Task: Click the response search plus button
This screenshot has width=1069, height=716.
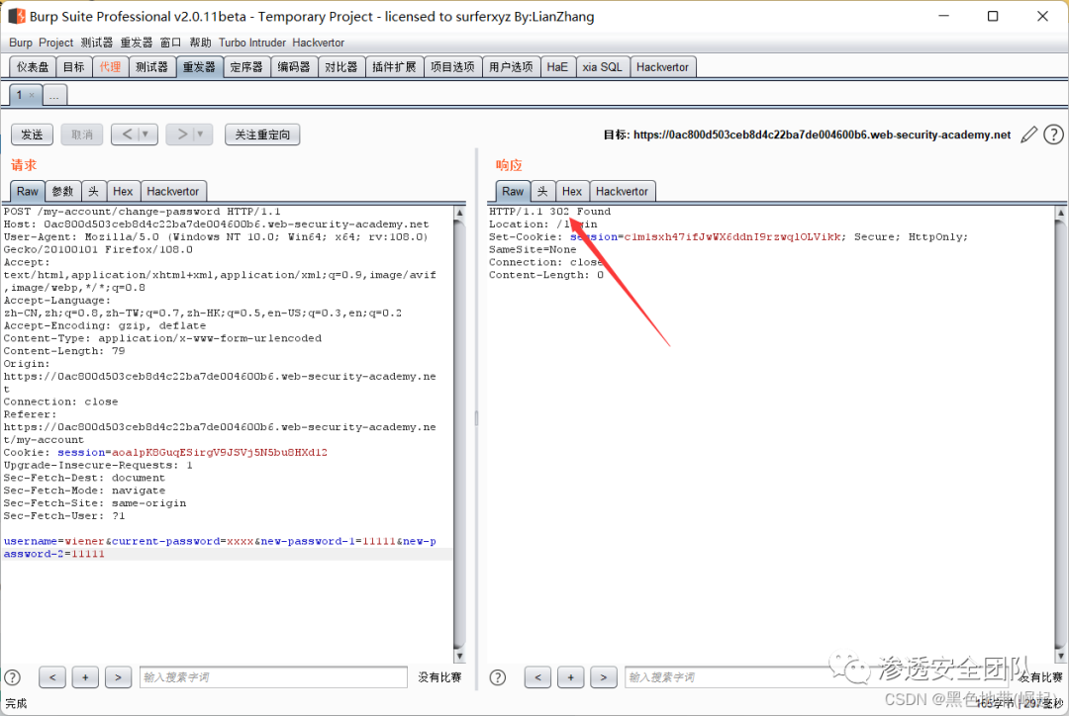Action: (571, 677)
